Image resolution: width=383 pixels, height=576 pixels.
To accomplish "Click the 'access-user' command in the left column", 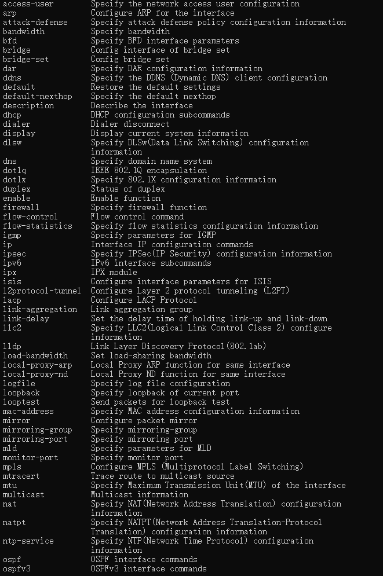I will pyautogui.click(x=28, y=4).
